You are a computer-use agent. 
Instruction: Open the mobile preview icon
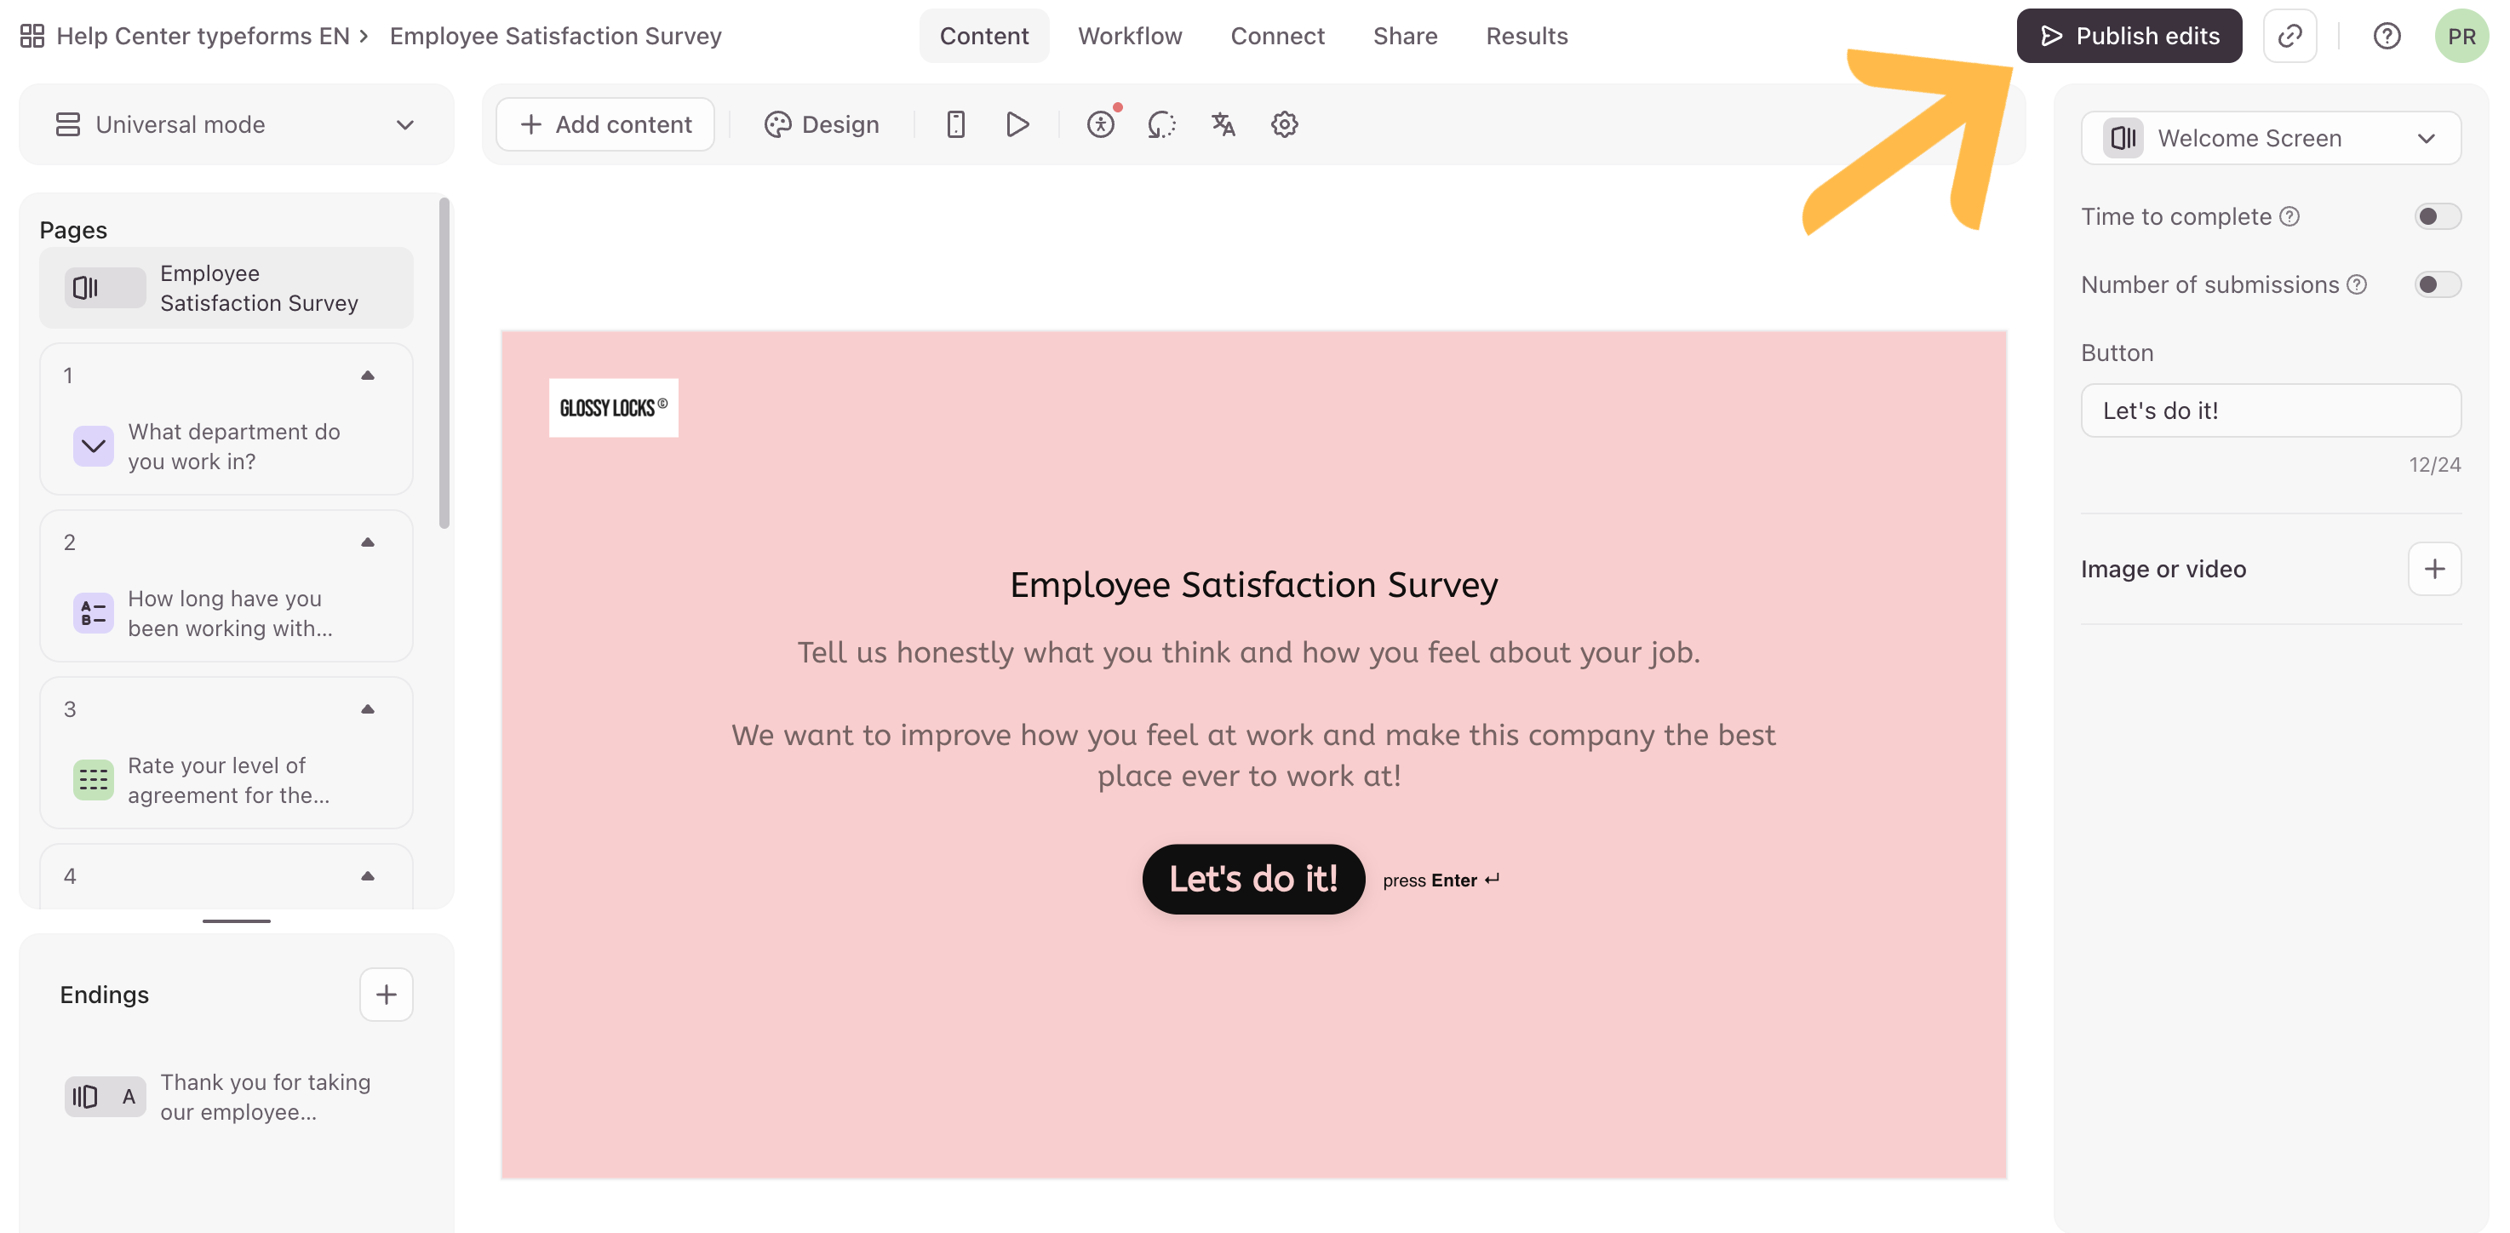(x=955, y=125)
